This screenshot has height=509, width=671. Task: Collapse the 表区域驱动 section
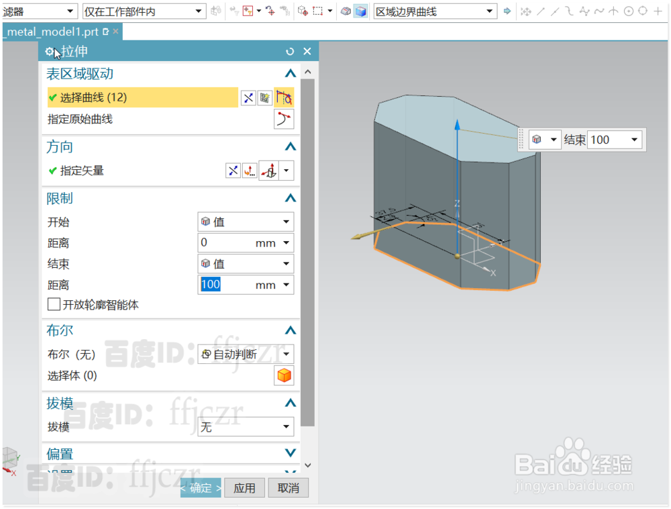[290, 74]
